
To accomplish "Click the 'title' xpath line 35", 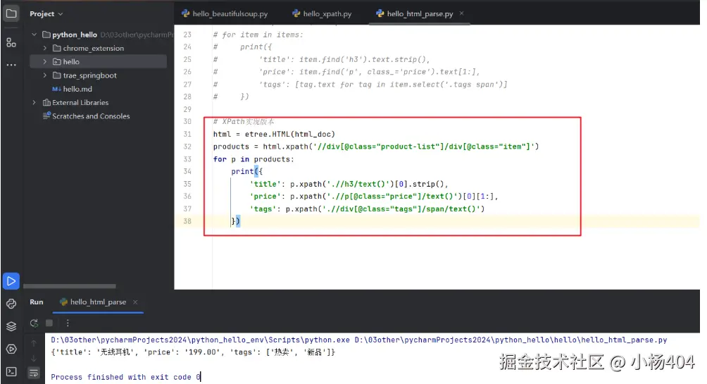I will tap(349, 184).
